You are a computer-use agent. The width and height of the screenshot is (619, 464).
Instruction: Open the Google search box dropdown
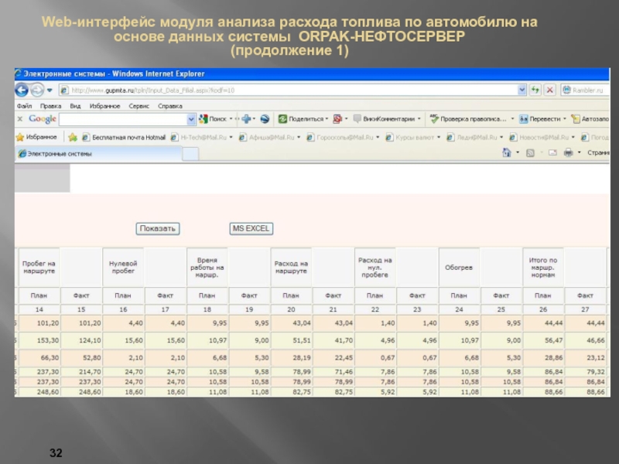pyautogui.click(x=191, y=119)
